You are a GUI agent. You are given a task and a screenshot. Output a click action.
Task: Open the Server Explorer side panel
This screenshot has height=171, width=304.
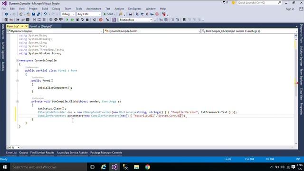pyautogui.click(x=3, y=50)
